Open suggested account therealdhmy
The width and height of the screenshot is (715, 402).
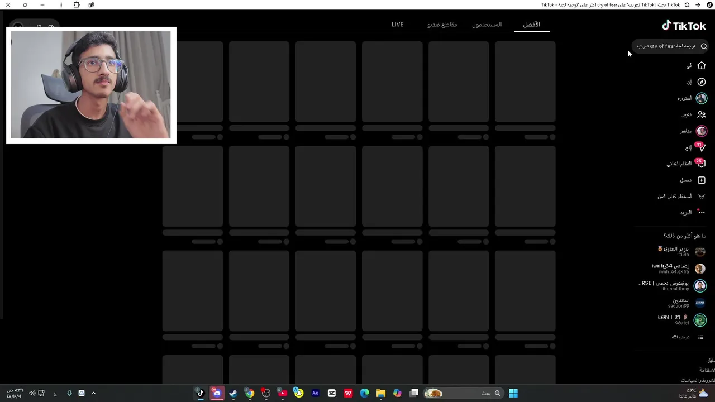pyautogui.click(x=672, y=286)
